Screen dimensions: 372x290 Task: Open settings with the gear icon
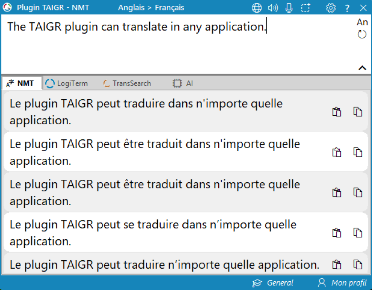pos(331,8)
